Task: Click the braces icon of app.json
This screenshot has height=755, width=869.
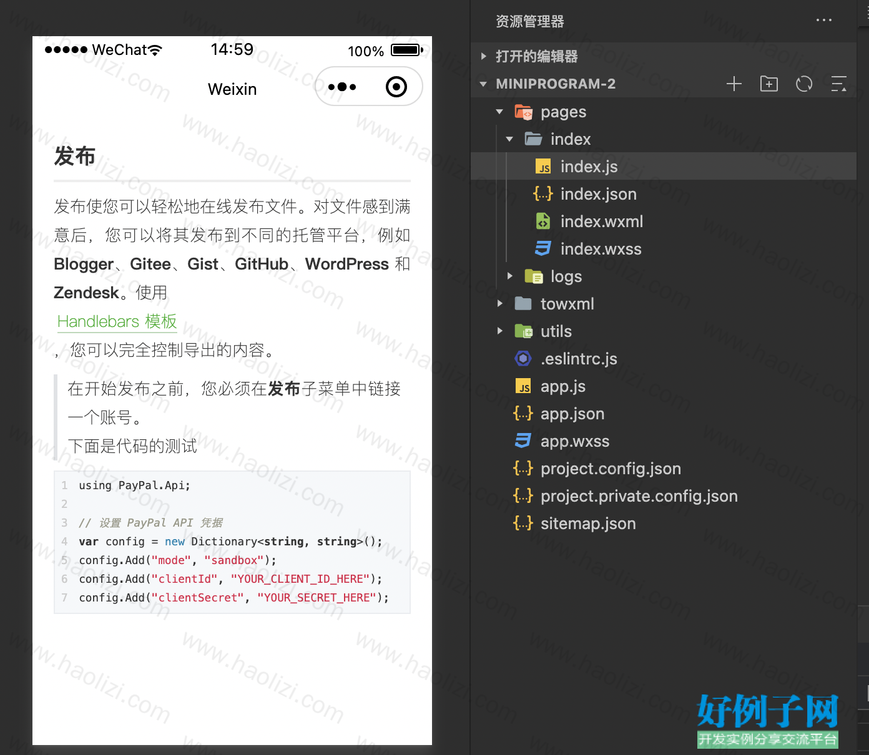Action: click(x=523, y=413)
